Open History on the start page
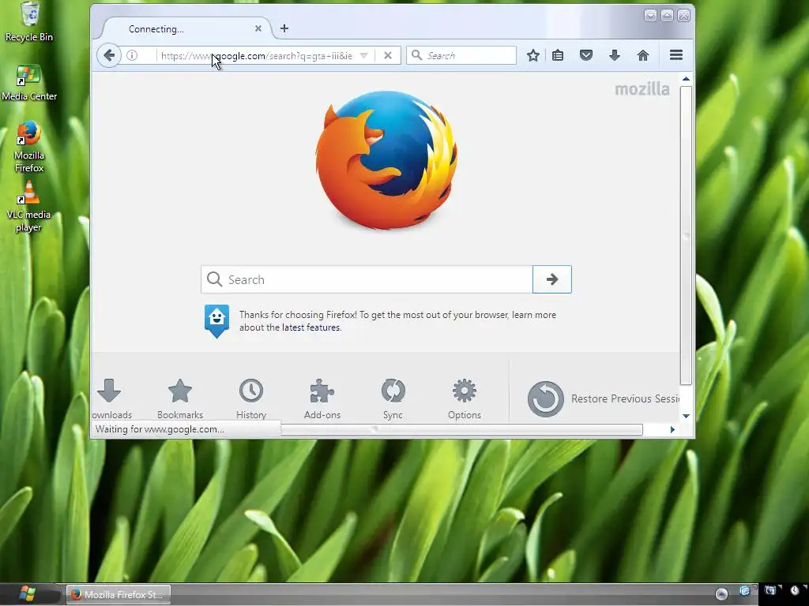 click(251, 398)
